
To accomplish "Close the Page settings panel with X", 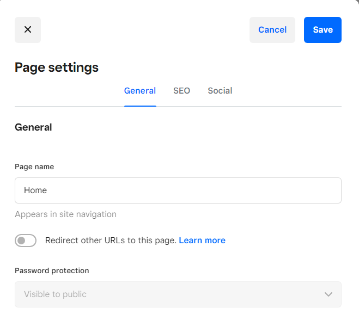I will click(28, 30).
